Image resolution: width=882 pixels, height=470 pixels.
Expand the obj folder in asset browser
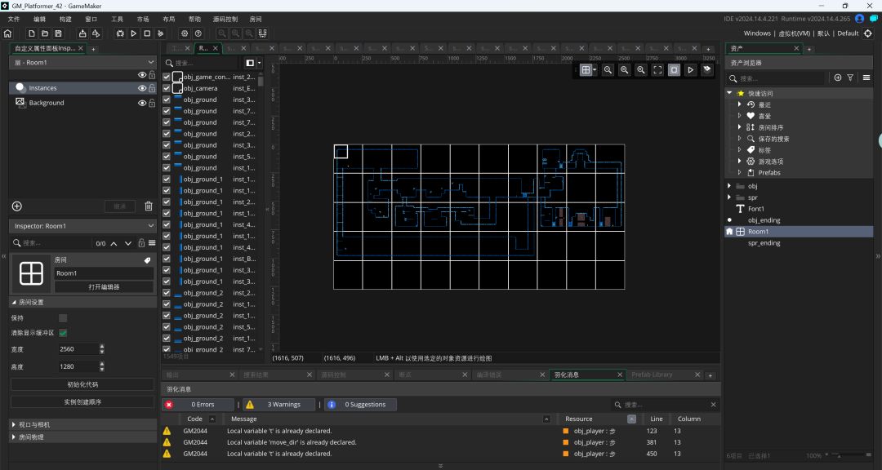(x=729, y=186)
